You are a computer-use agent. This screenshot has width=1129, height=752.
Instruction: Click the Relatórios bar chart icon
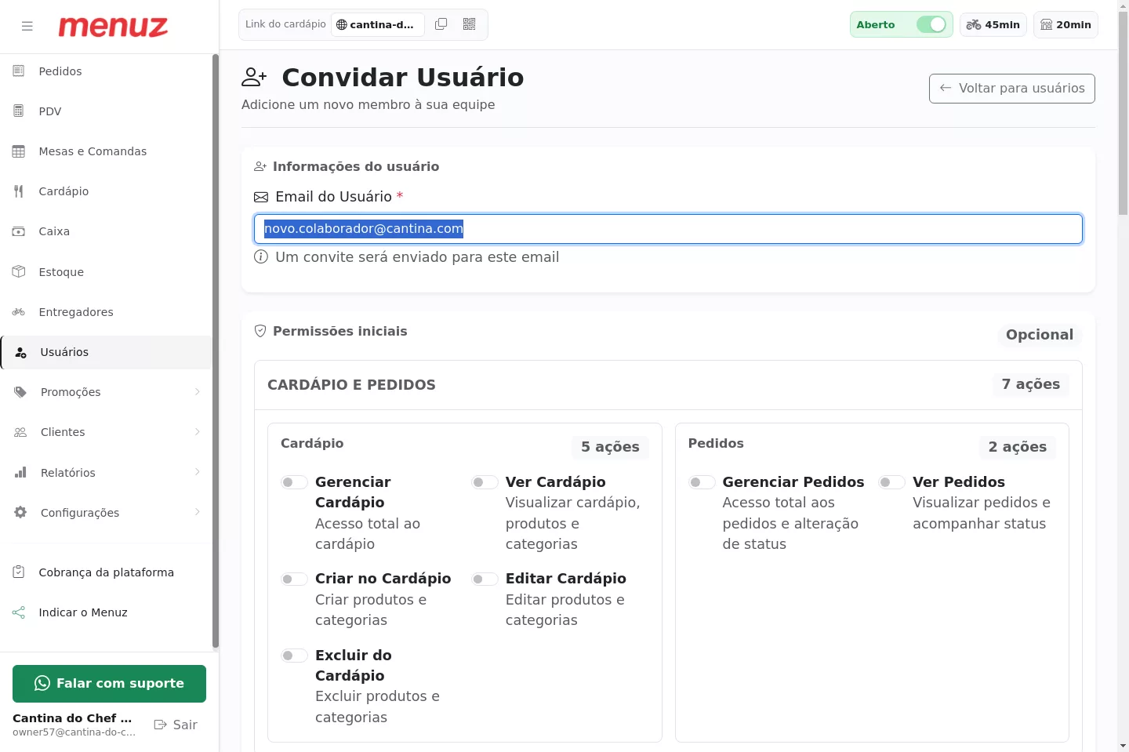(21, 473)
